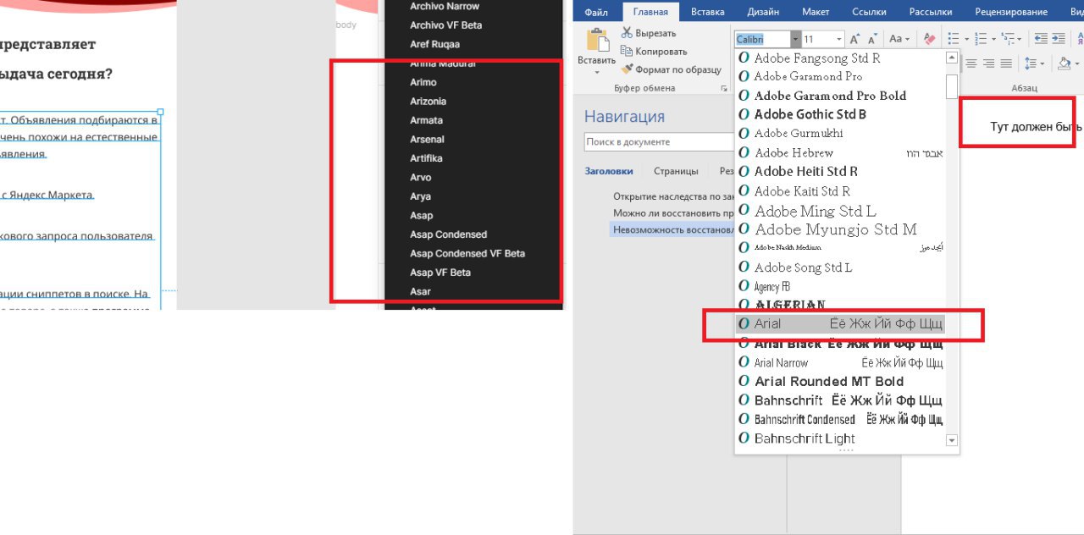Viewport: 1084px width, 535px height.
Task: Open the font name dropdown arrow
Action: (795, 39)
